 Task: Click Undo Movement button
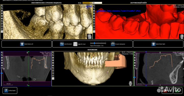[x=66, y=44]
